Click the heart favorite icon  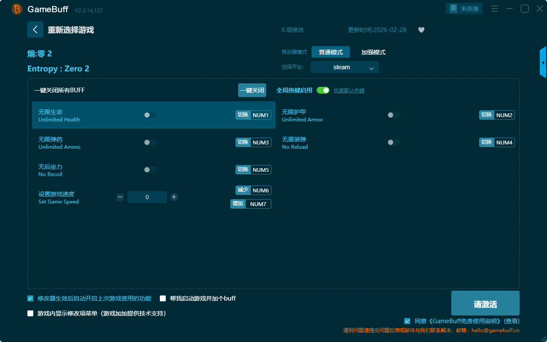point(421,30)
